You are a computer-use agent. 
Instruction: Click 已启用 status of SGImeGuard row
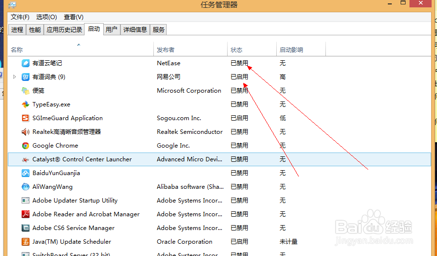click(x=239, y=118)
